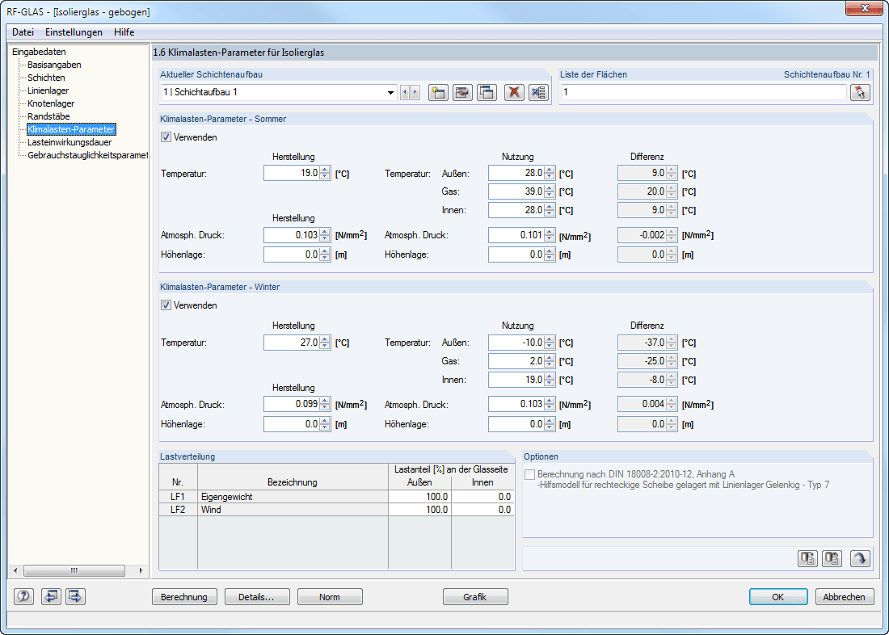889x635 pixels.
Task: Go to the next input window icon
Action: click(75, 597)
